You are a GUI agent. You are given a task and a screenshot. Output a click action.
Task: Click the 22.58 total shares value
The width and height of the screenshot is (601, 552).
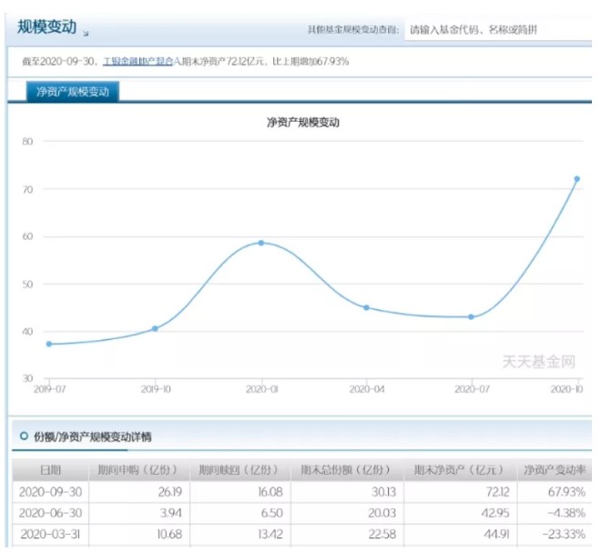[x=382, y=534]
